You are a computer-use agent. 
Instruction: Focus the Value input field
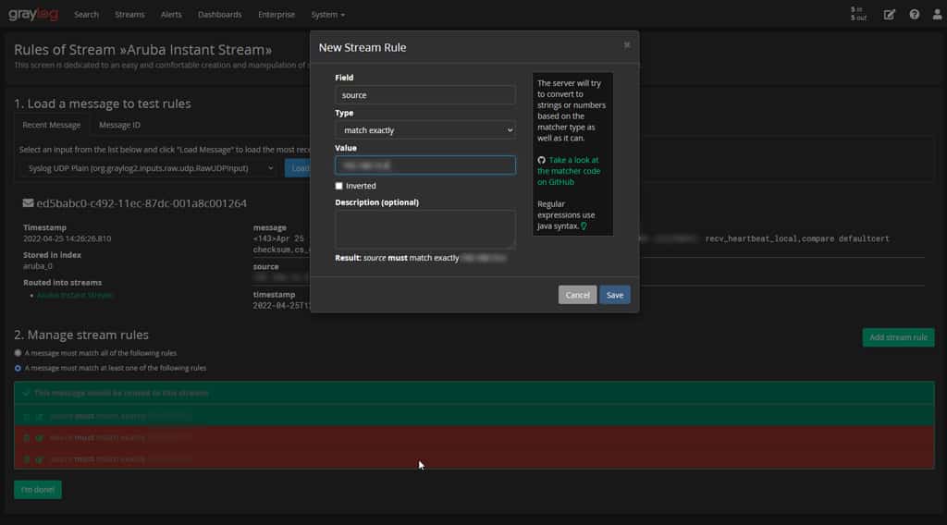[x=425, y=165]
